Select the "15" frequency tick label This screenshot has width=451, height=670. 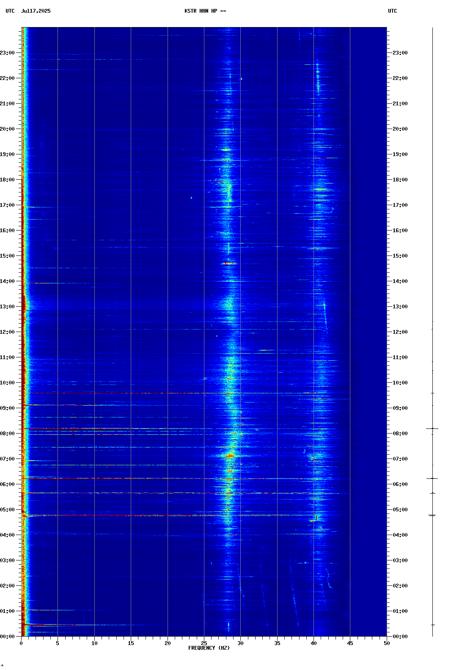[131, 643]
